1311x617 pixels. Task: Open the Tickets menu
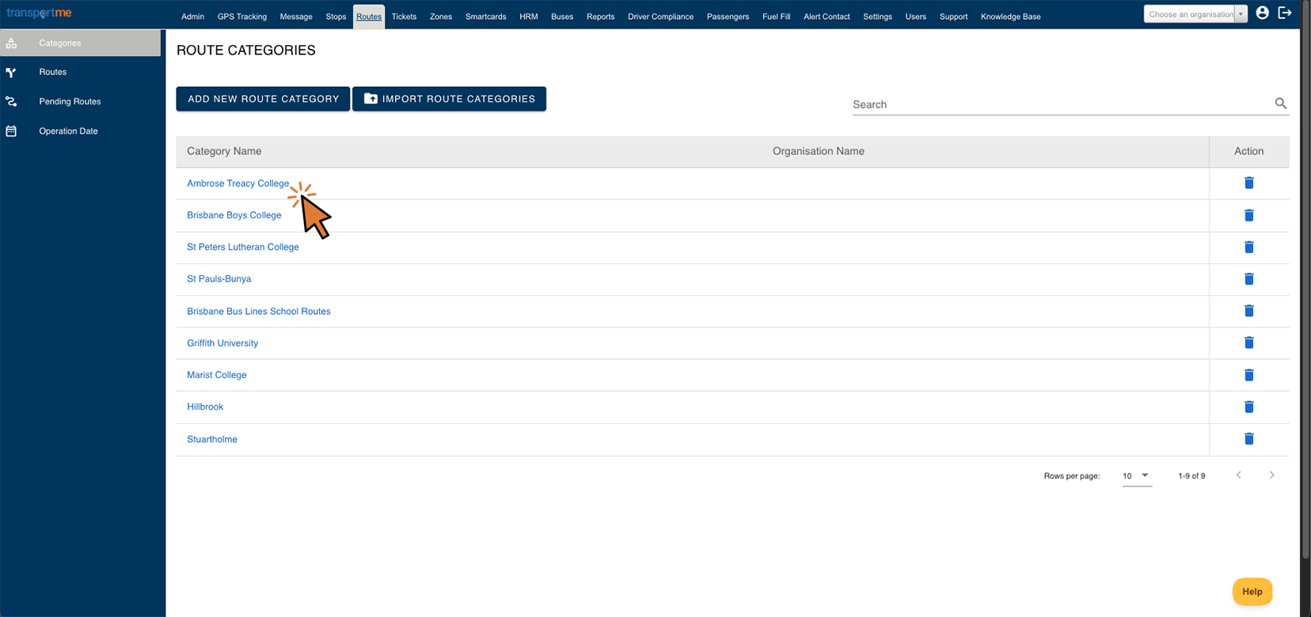(404, 17)
